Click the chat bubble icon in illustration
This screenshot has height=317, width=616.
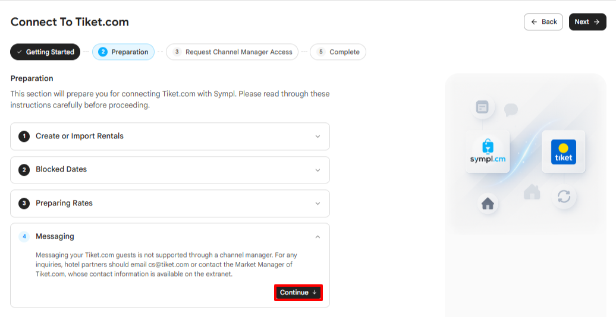(511, 110)
